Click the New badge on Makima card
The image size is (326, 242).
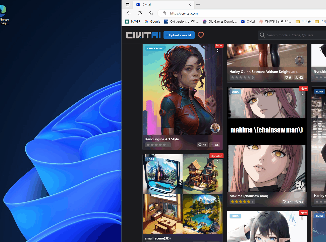[x=304, y=89]
